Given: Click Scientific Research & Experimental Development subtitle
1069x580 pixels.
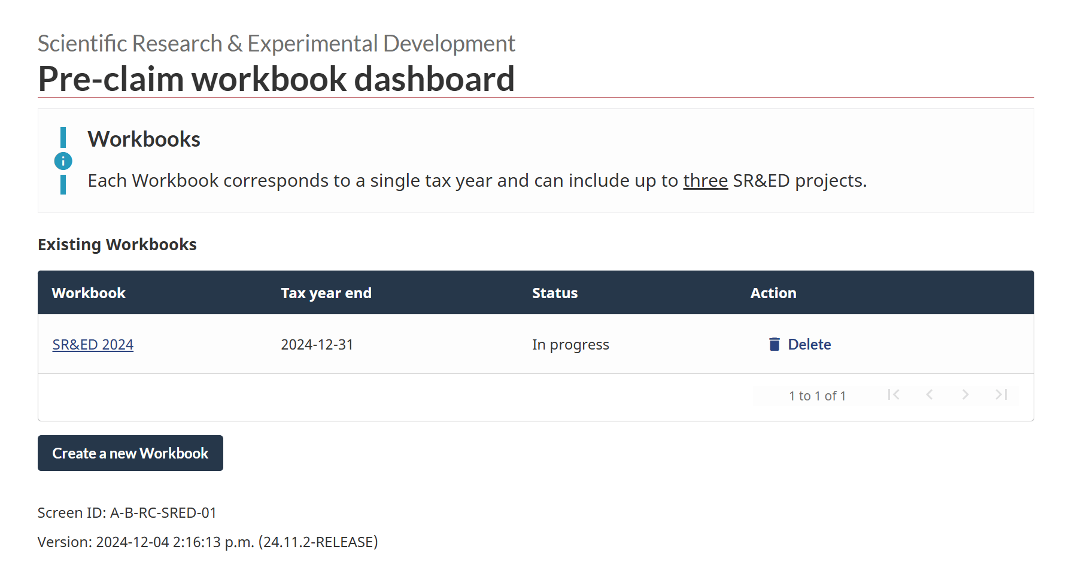Looking at the screenshot, I should [x=276, y=43].
